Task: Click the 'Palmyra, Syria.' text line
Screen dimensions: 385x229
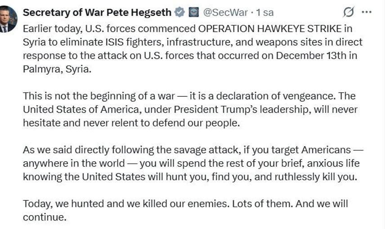Action: (x=57, y=70)
